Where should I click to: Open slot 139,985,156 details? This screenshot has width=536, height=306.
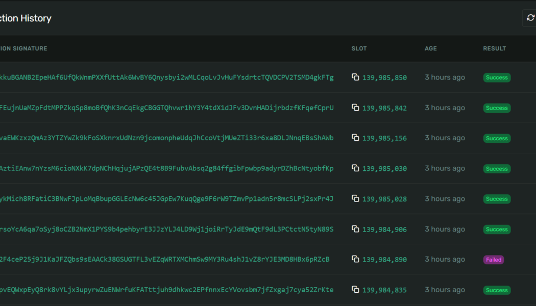pyautogui.click(x=385, y=137)
